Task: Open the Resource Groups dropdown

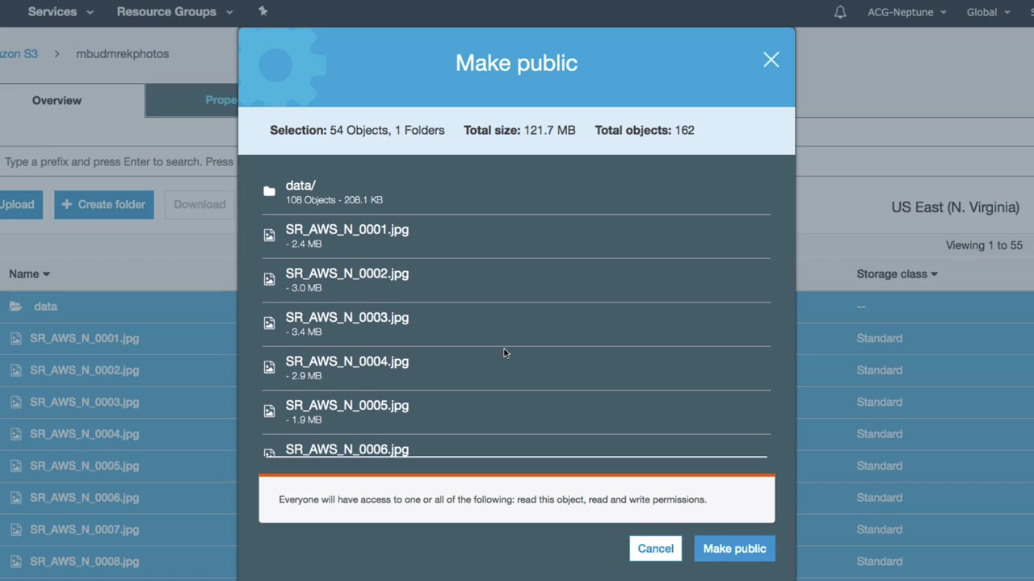Action: click(174, 12)
